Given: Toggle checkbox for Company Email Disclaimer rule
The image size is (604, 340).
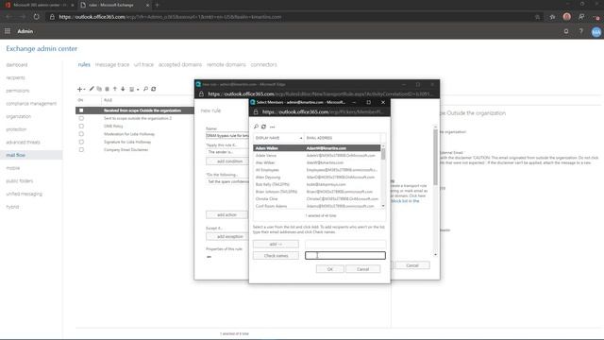Looking at the screenshot, I should (81, 149).
